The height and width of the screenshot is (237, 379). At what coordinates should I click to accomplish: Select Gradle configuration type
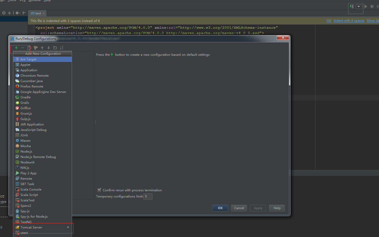point(42,97)
